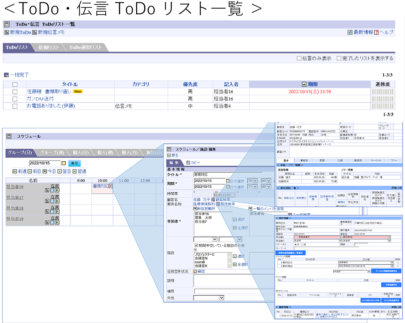Screen dimensions: 405x323
Task: Switch to the 個人(月) schedule tab
Action: coord(130,153)
